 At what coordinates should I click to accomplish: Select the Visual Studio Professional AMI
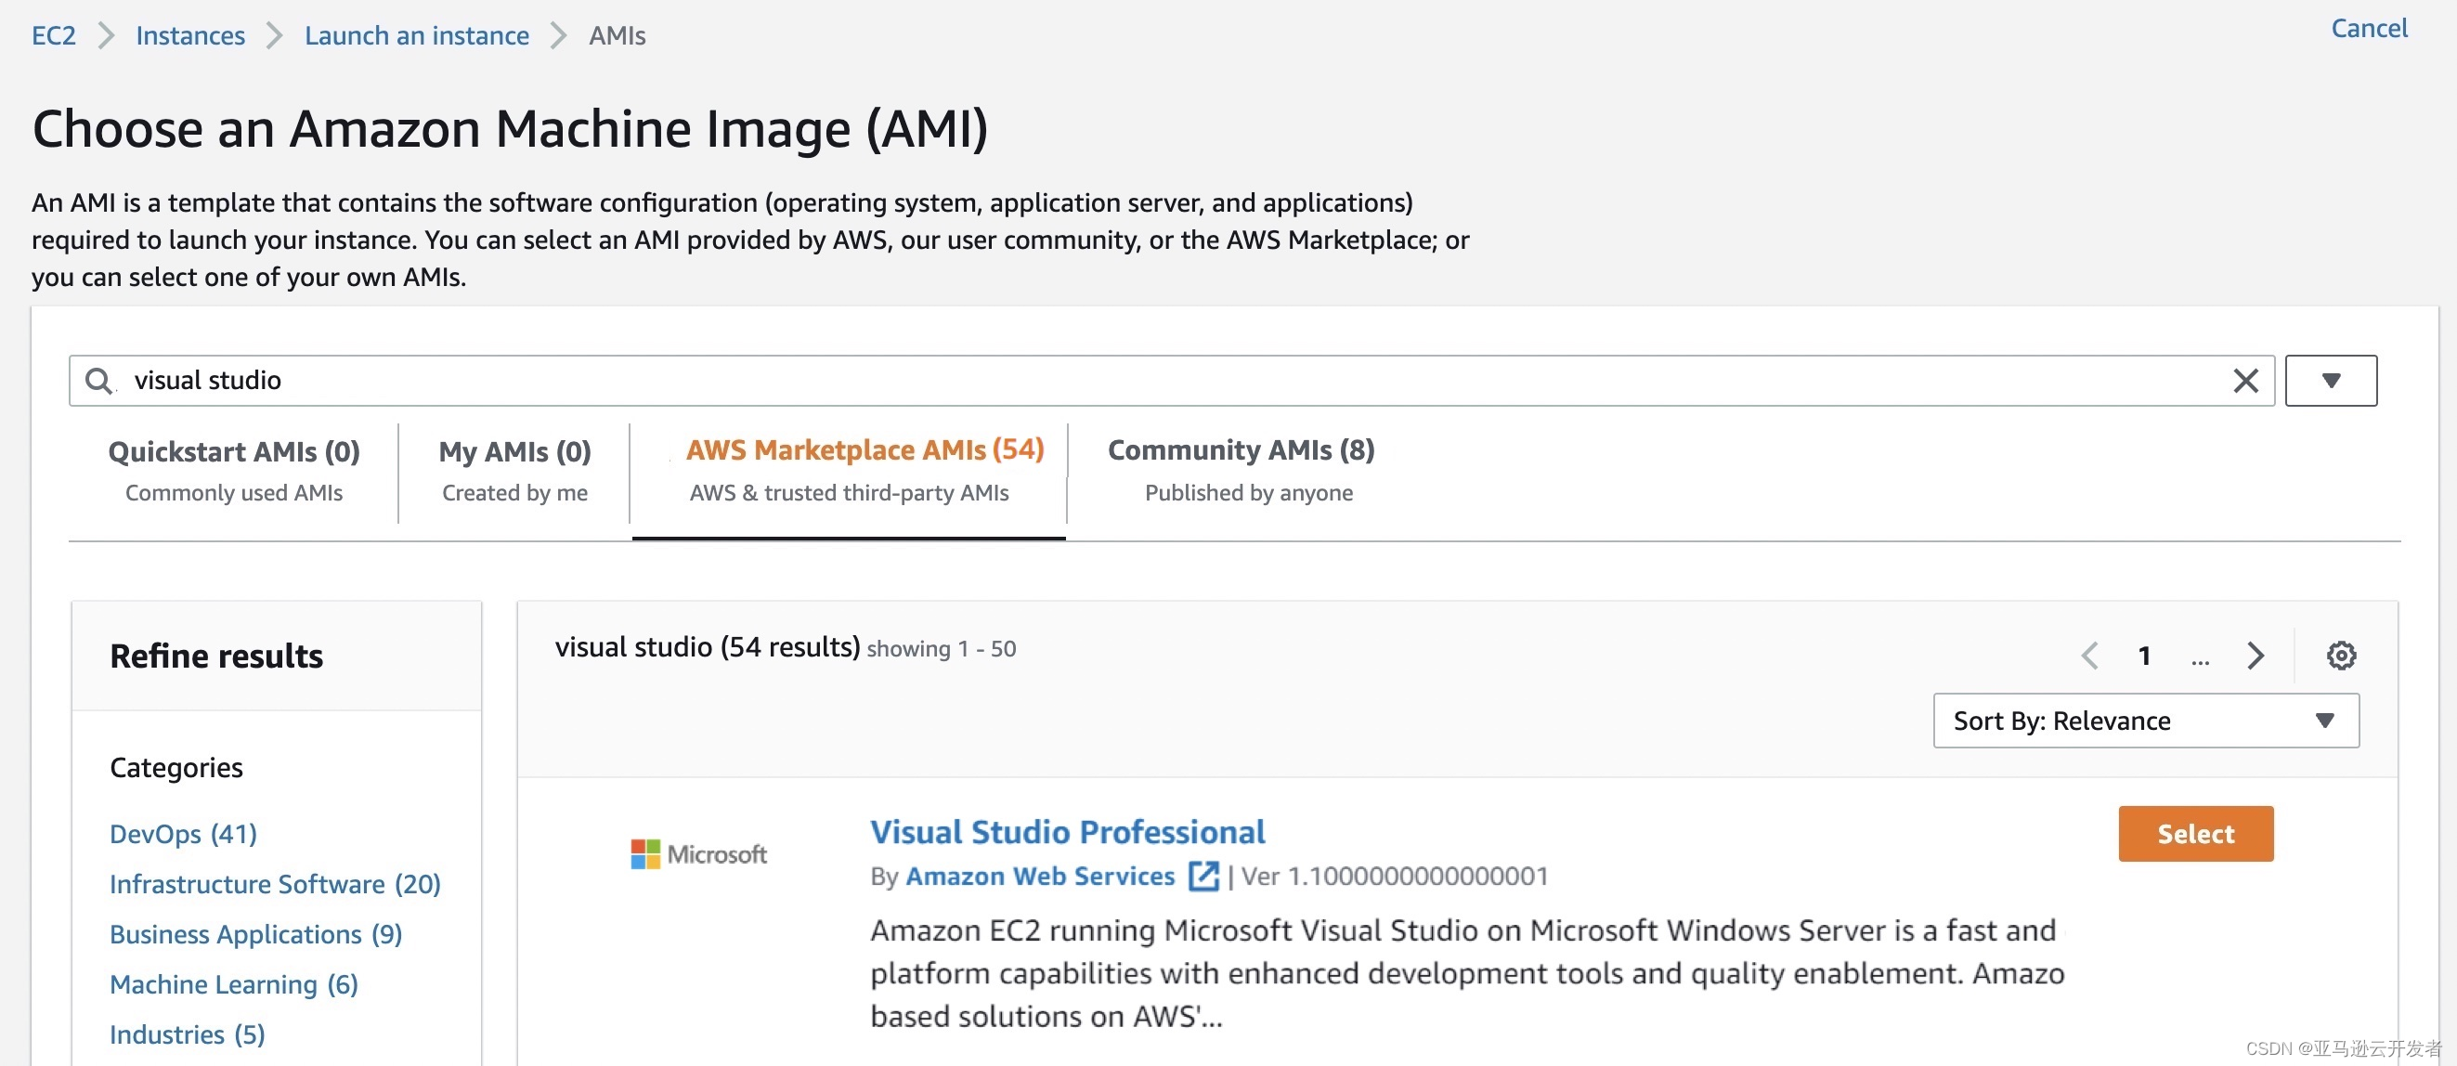pyautogui.click(x=2195, y=833)
